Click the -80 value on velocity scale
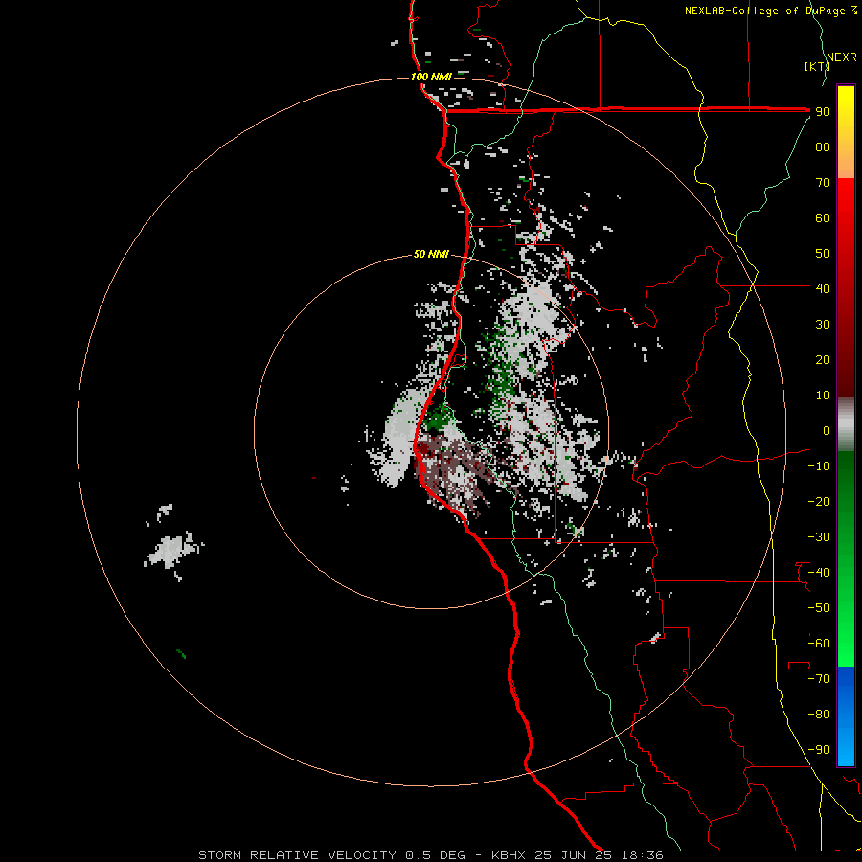The height and width of the screenshot is (862, 862). (819, 715)
